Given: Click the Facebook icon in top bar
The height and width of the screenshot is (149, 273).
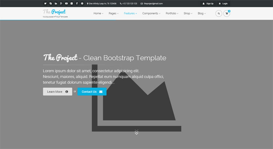Looking at the screenshot, I should [77, 3].
